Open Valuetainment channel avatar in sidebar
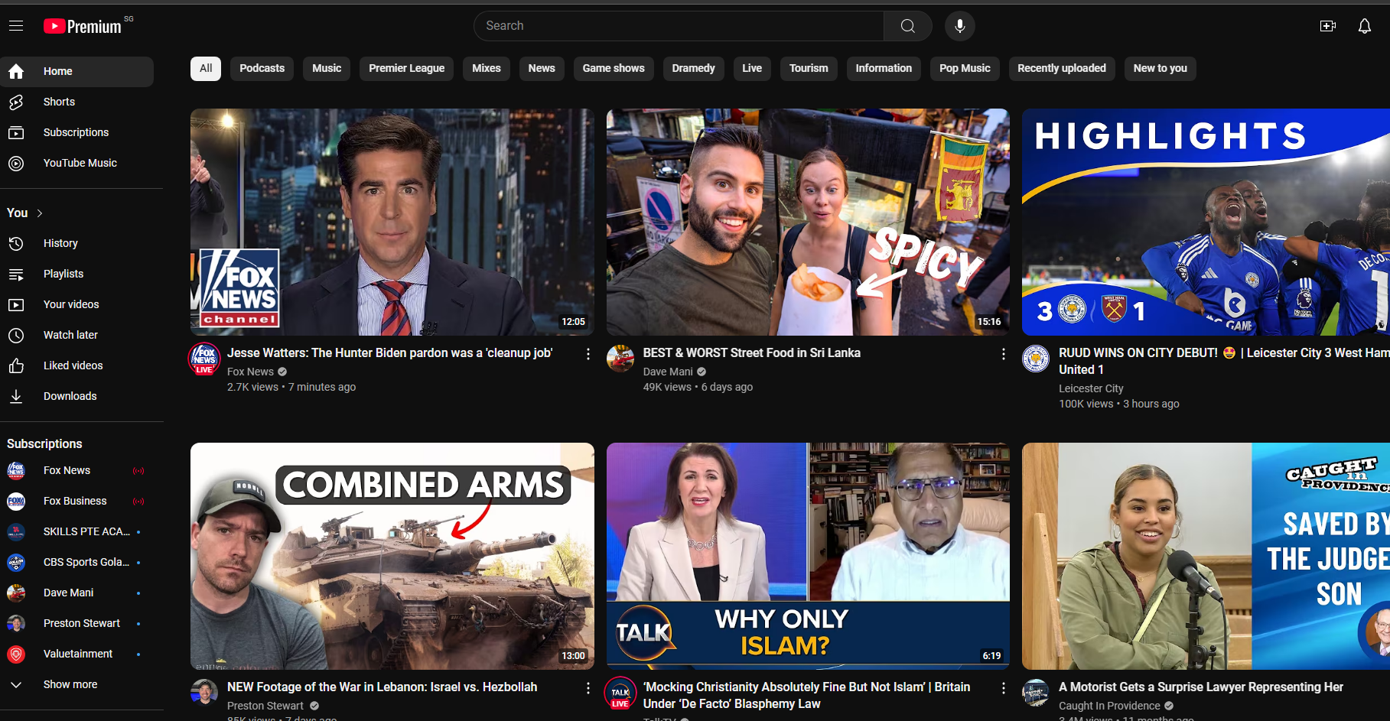 16,654
